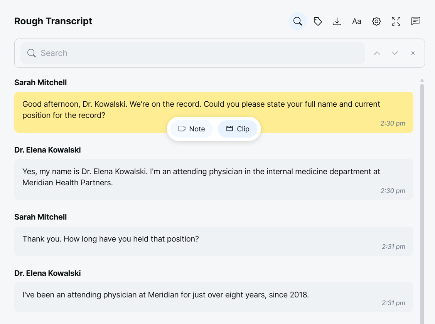Open the comments panel icon

coord(416,21)
